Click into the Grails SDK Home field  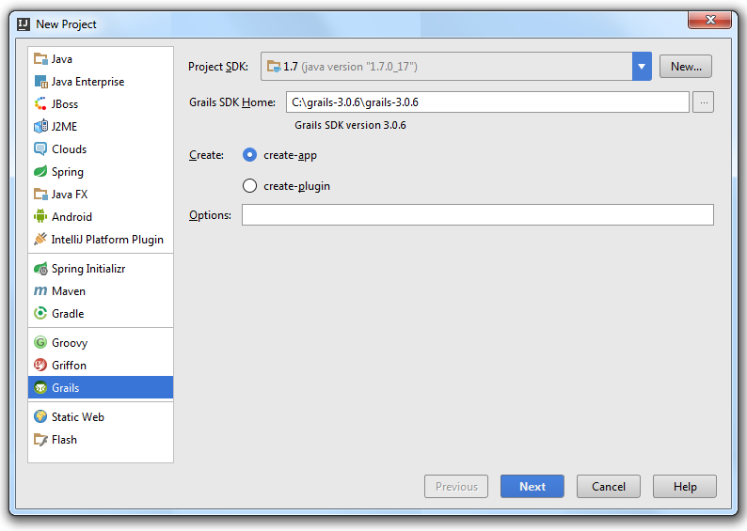pyautogui.click(x=487, y=102)
